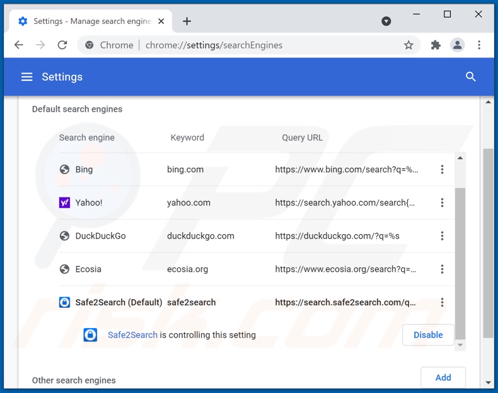Click the page vertical scrollbar thumb
The image size is (498, 393).
pyautogui.click(x=488, y=243)
